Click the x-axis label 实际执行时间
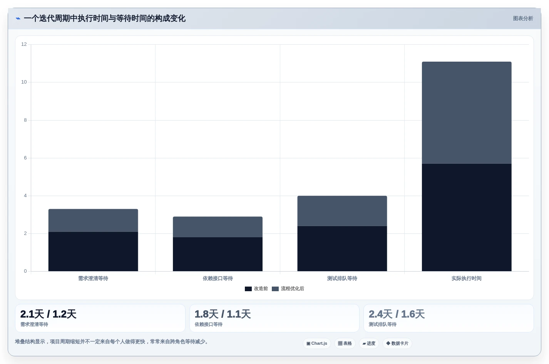The width and height of the screenshot is (549, 364). [467, 278]
